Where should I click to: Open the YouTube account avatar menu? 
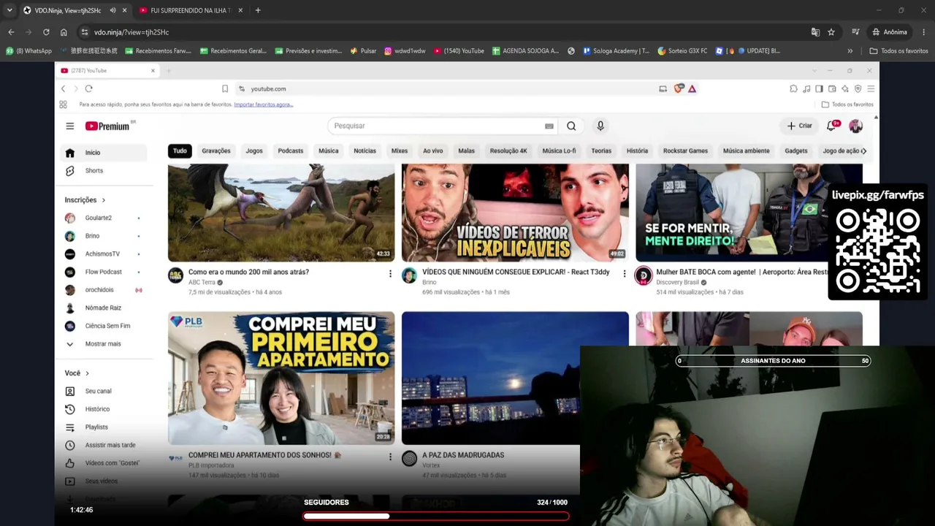pos(855,126)
